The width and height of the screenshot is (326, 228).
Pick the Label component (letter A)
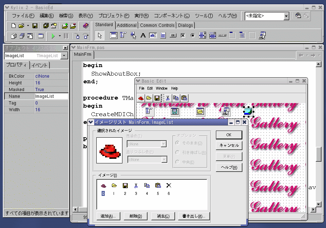tap(143, 35)
